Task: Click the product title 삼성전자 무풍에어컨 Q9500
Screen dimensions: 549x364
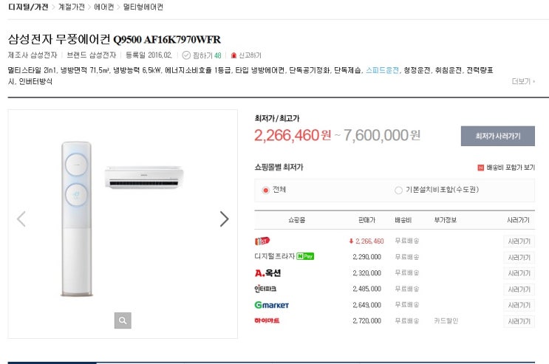Action: pyautogui.click(x=114, y=39)
